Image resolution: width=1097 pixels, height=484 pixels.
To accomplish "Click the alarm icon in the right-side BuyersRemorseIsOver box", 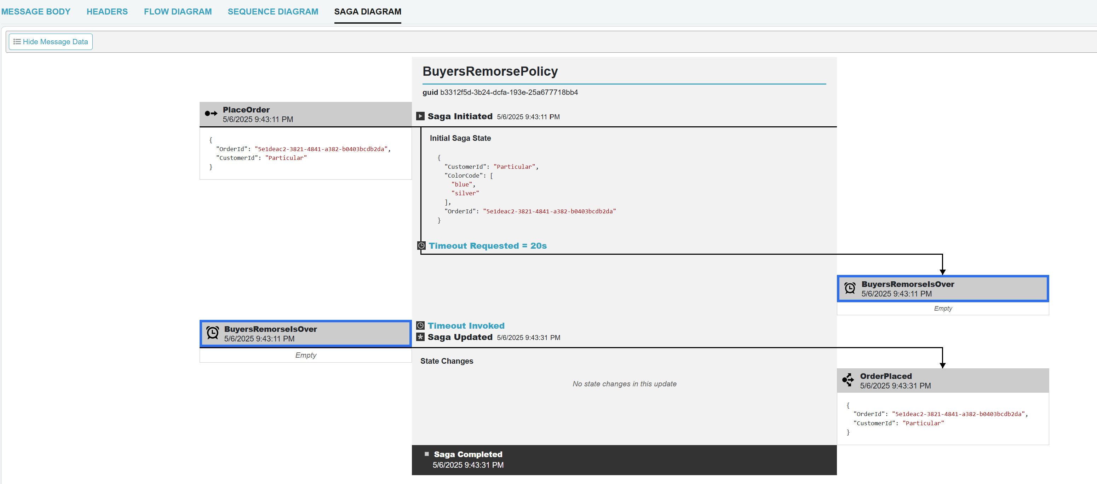I will (850, 288).
